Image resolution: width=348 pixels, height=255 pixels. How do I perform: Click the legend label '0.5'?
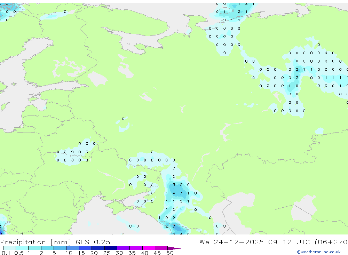click(19, 253)
